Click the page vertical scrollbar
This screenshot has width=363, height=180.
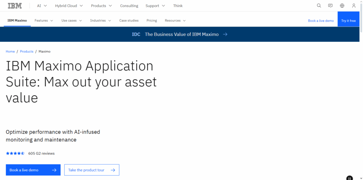pyautogui.click(x=361, y=17)
